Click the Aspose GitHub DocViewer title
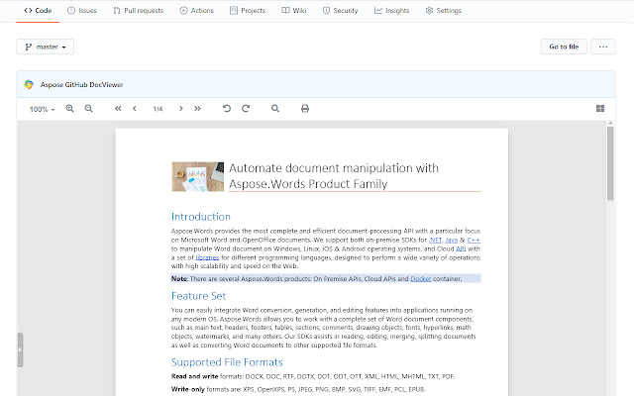 (x=81, y=85)
